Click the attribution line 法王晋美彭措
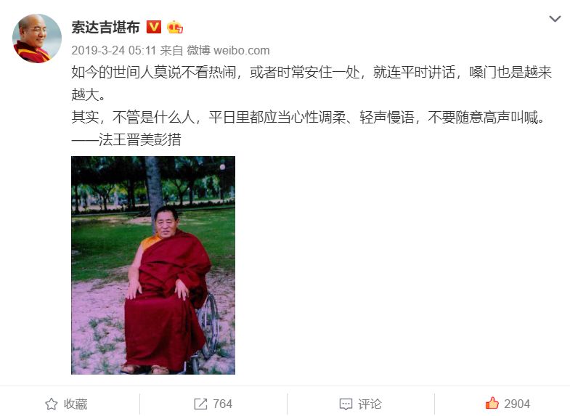Image resolution: width=570 pixels, height=416 pixels. [126, 140]
